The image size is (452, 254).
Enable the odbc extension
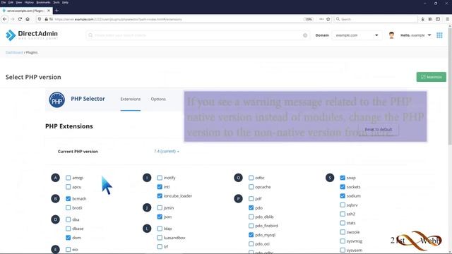pyautogui.click(x=251, y=178)
